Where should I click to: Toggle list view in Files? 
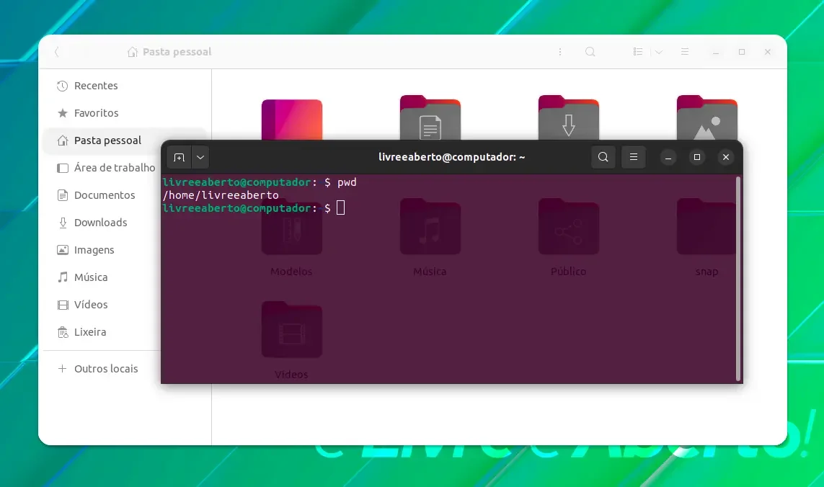coord(638,52)
